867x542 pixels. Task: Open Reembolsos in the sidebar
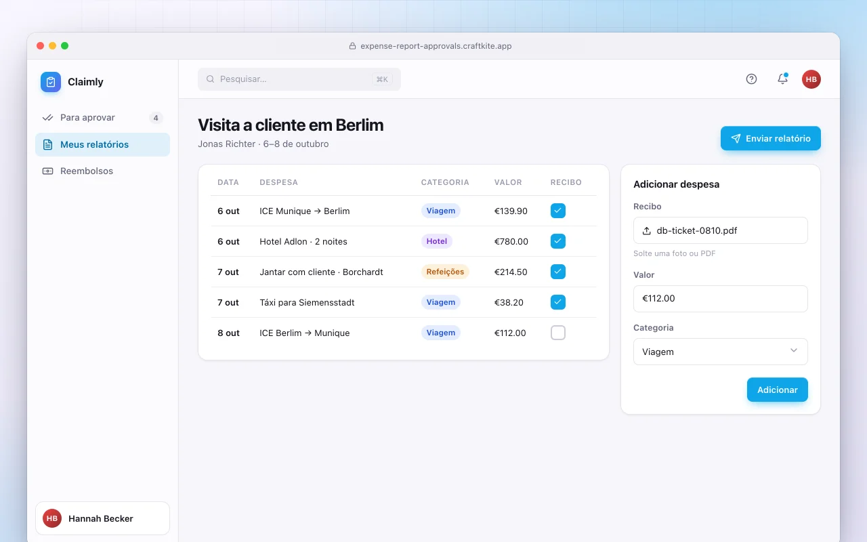coord(102,171)
